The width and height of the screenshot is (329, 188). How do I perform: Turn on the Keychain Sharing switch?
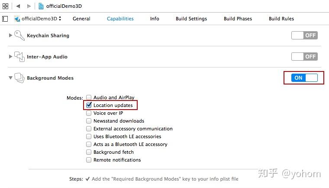point(304,36)
